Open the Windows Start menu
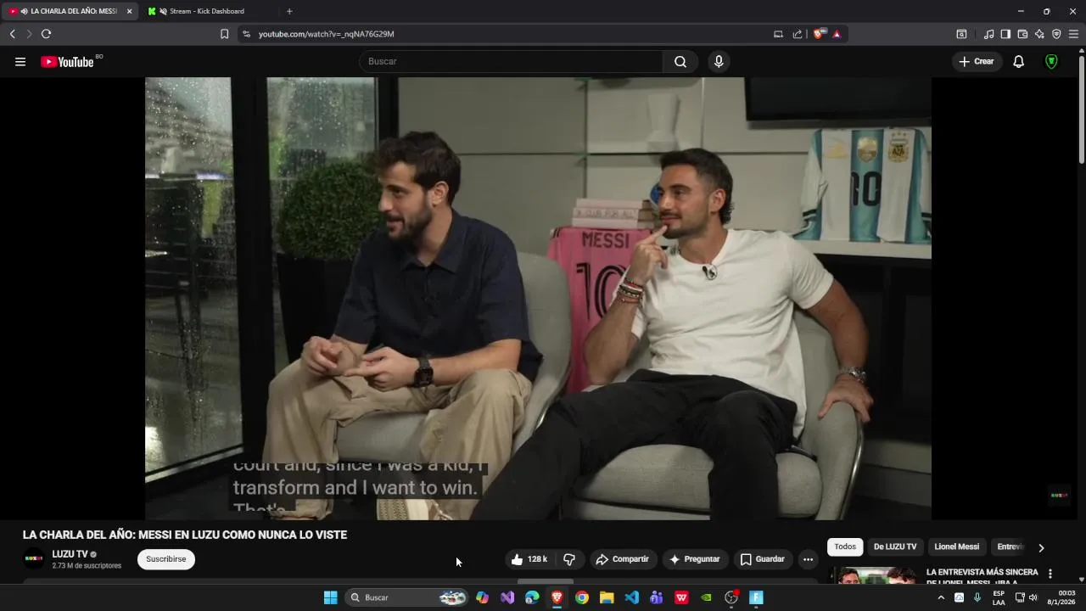Viewport: 1086px width, 611px height. (330, 597)
